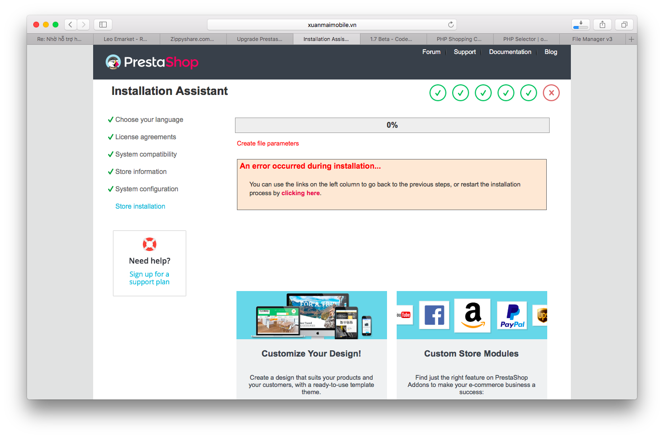
Task: Click the 'Customize Your Design!' devices image
Action: coord(312,315)
